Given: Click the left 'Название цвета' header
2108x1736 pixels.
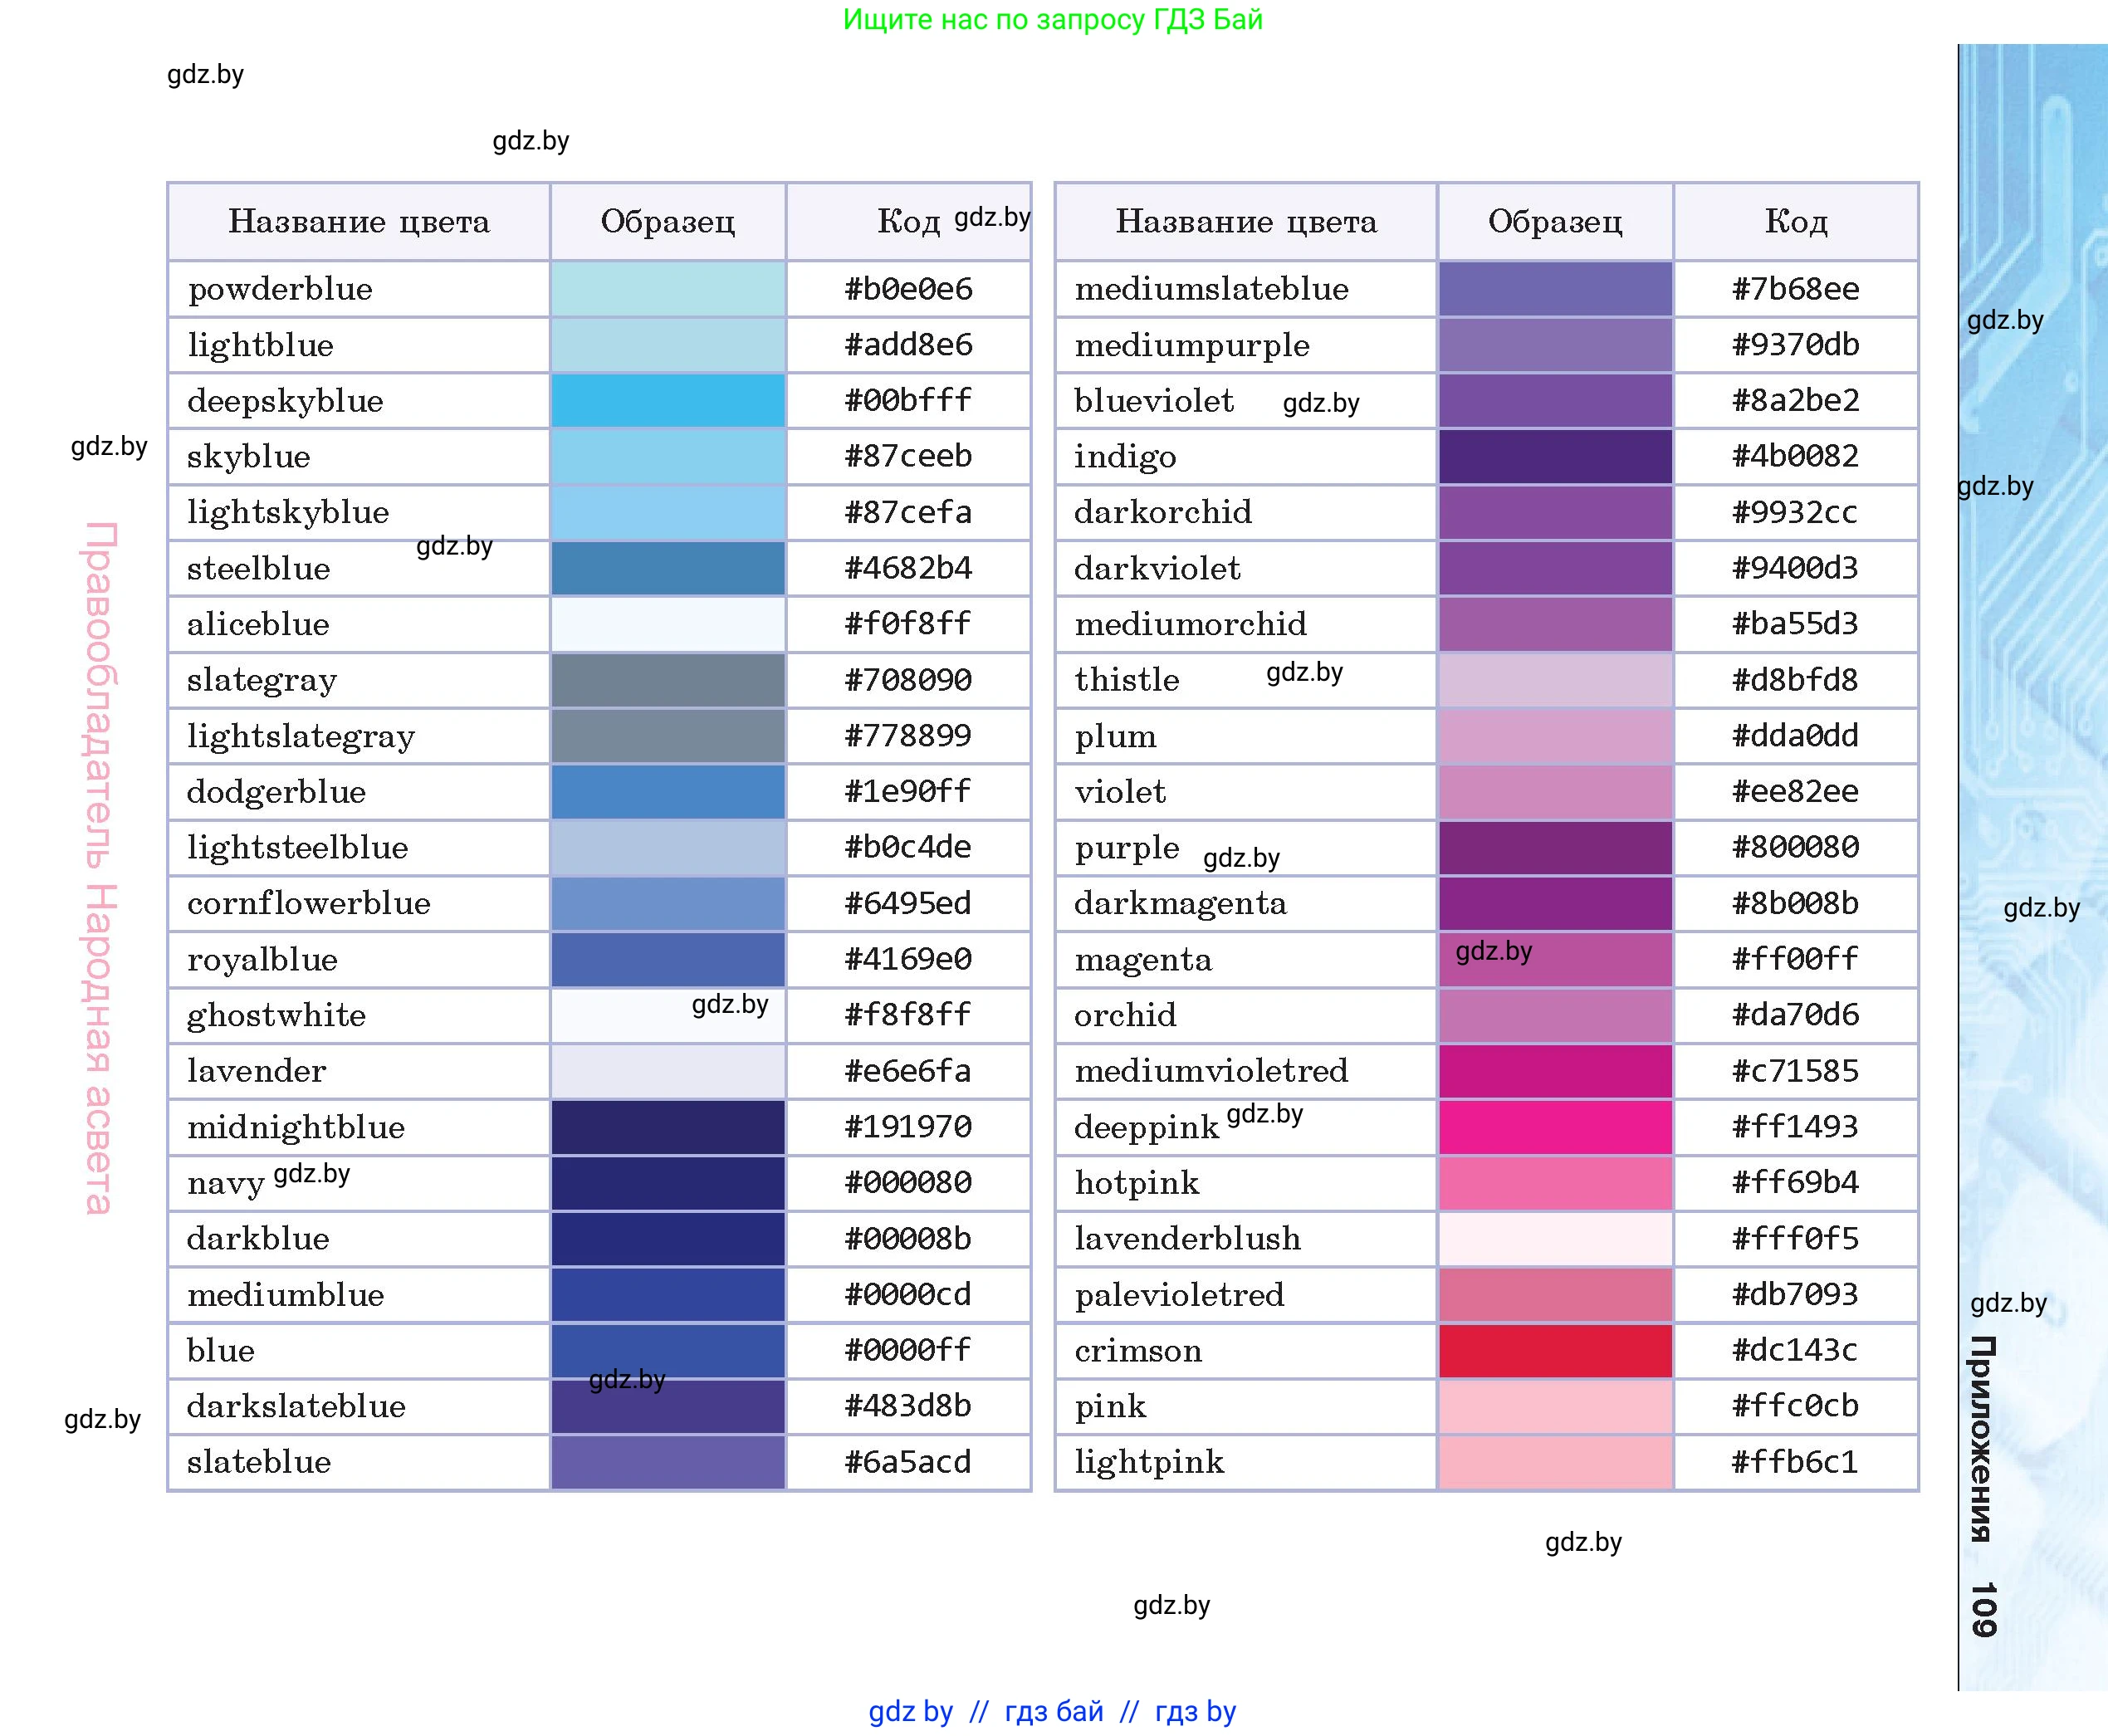Looking at the screenshot, I should [x=358, y=221].
